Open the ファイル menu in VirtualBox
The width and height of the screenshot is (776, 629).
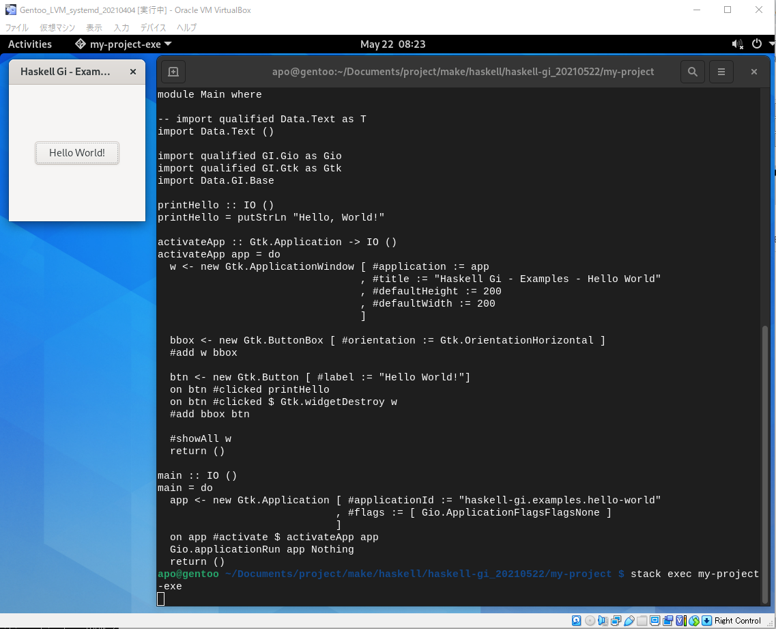(x=17, y=28)
